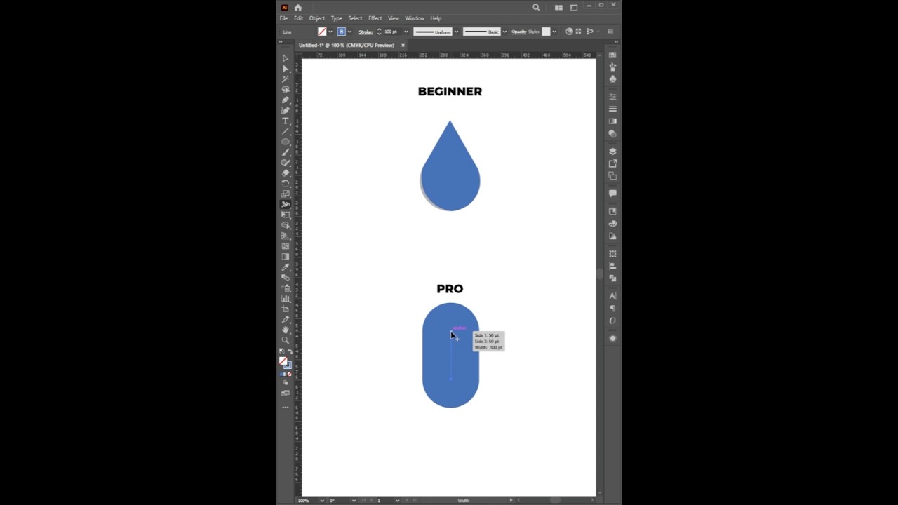Select the Type tool
This screenshot has width=898, height=505.
pos(286,121)
